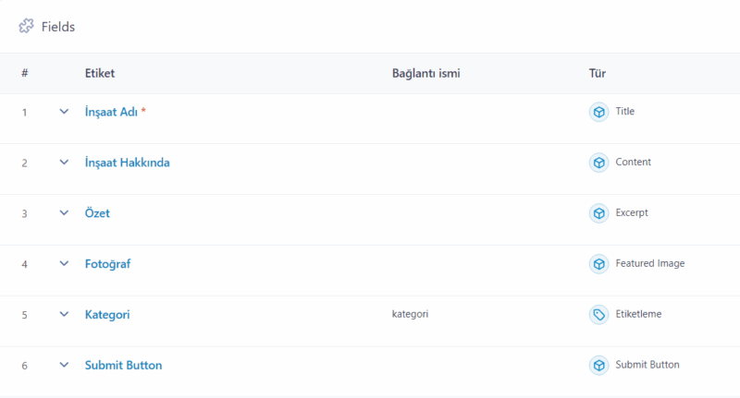This screenshot has width=740, height=398.
Task: Click the Featured Image type icon
Action: [599, 264]
